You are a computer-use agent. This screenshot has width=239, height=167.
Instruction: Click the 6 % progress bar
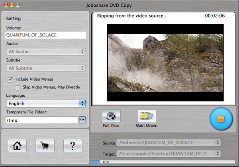coord(163,162)
